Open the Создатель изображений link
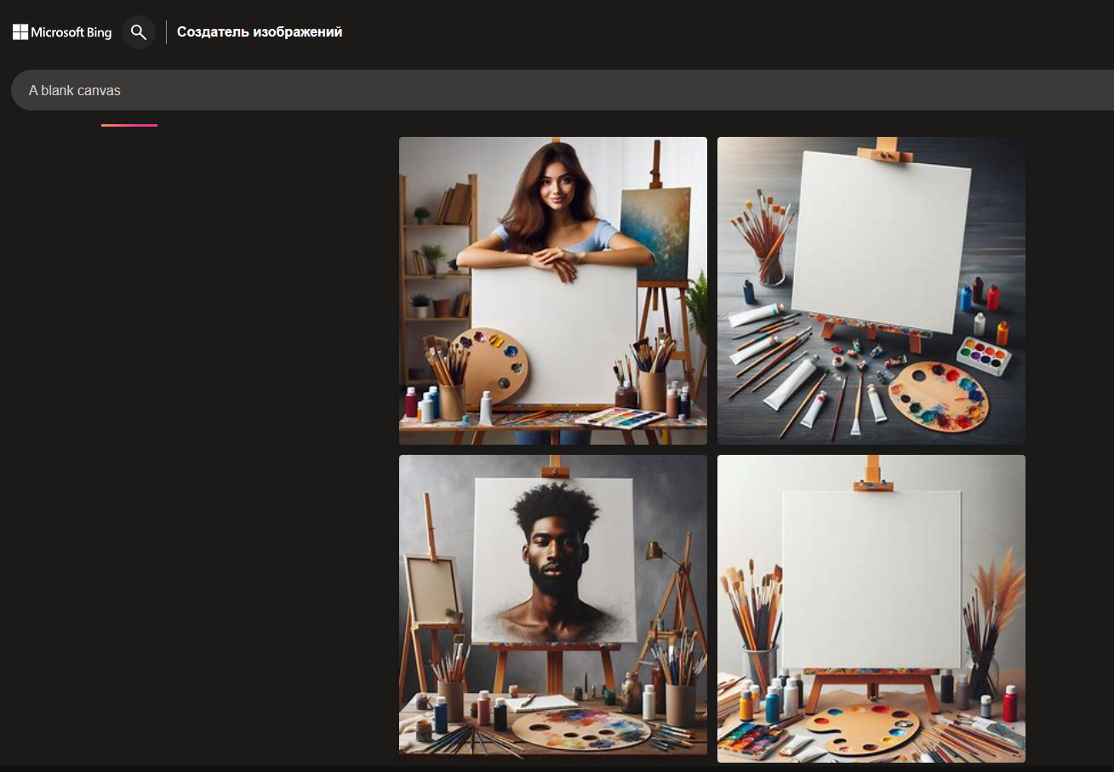 [260, 32]
